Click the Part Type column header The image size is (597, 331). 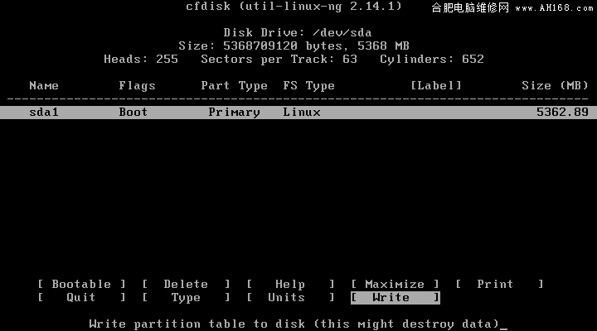tap(234, 86)
